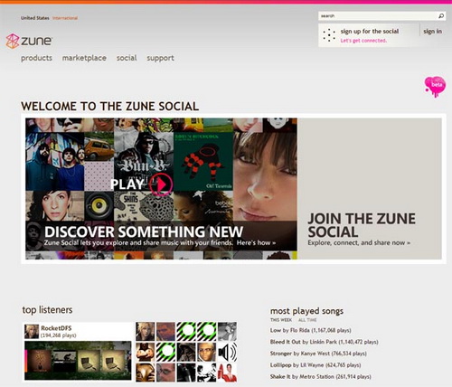452x387 pixels.
Task: Select ALL TIME tab for songs
Action: click(307, 320)
